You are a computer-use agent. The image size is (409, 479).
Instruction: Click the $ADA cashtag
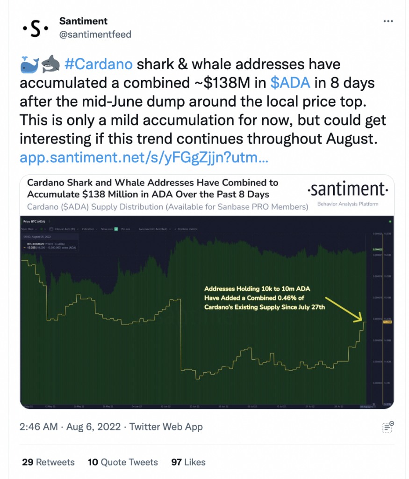(x=290, y=83)
